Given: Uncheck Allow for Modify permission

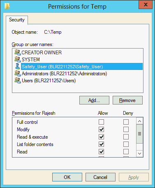Looking at the screenshot, I should [x=101, y=129].
